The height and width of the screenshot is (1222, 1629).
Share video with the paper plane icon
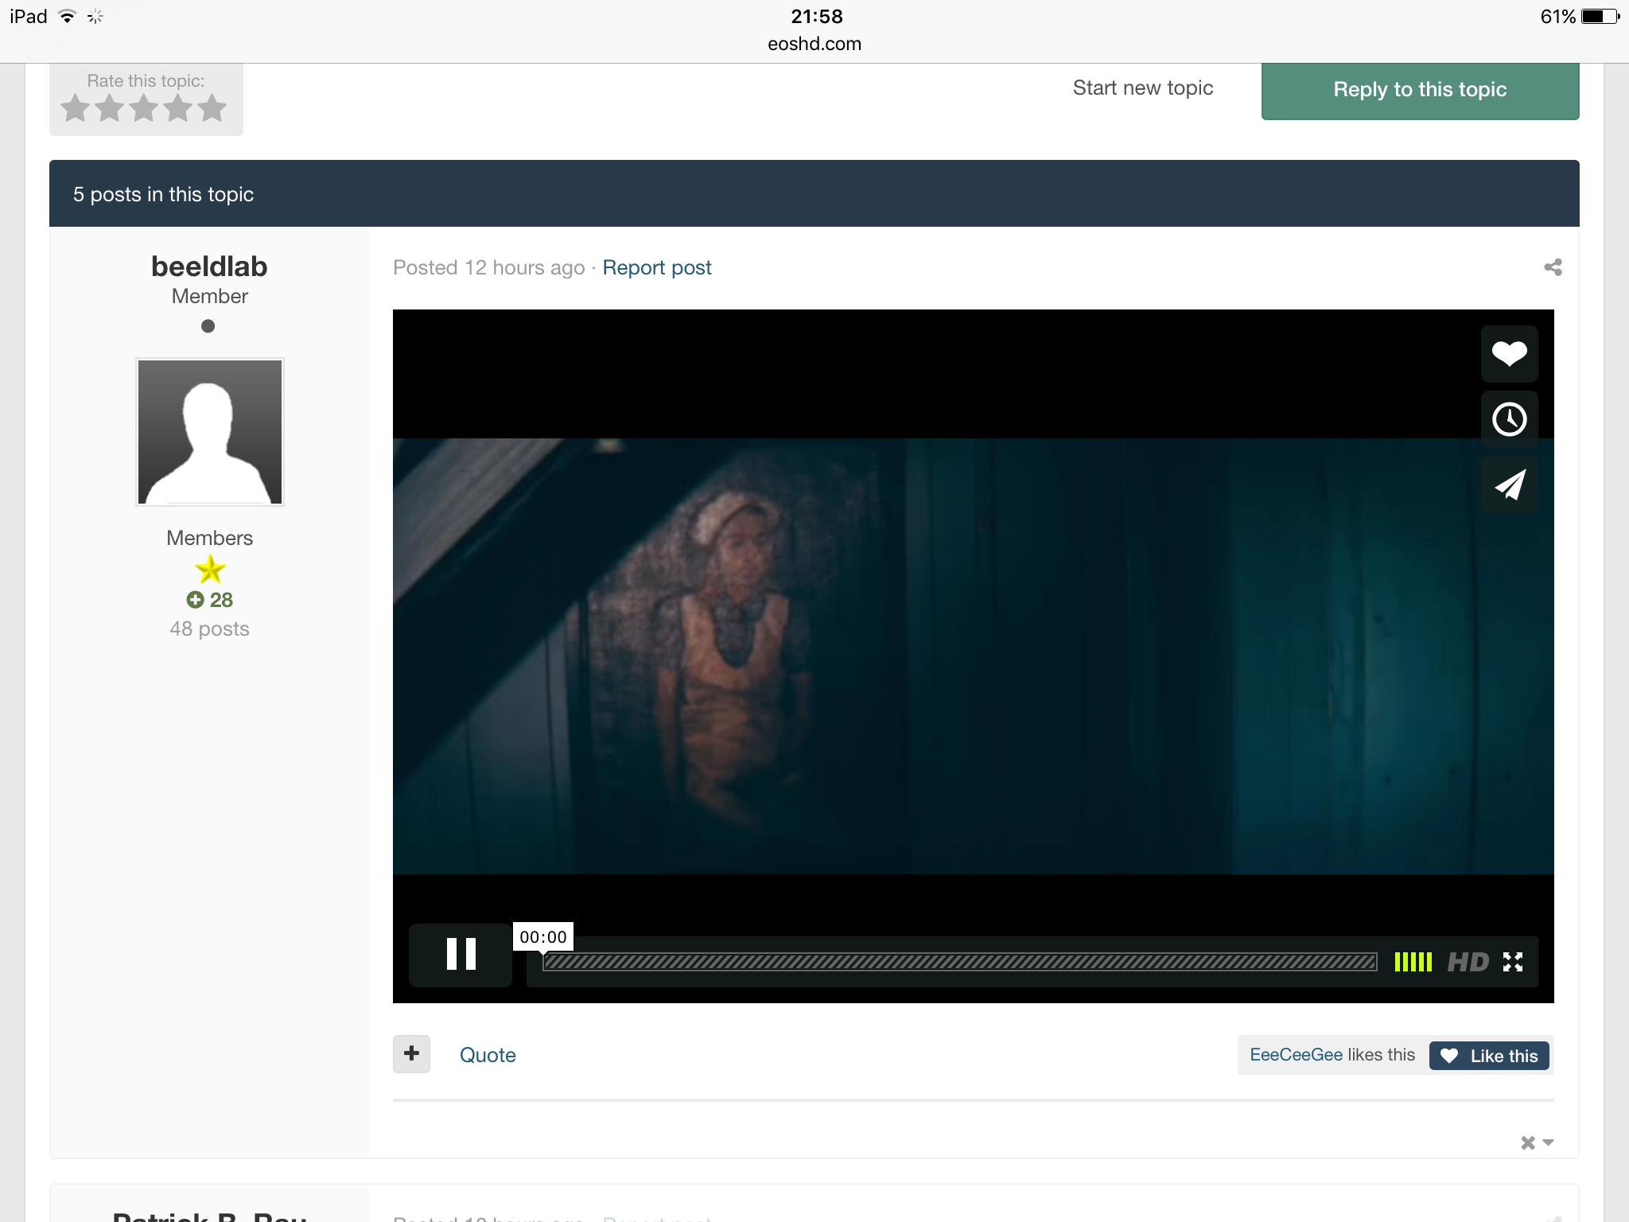(1509, 485)
